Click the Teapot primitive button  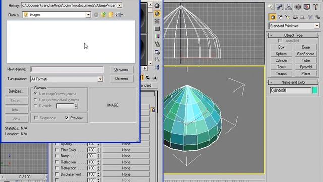tap(281, 73)
